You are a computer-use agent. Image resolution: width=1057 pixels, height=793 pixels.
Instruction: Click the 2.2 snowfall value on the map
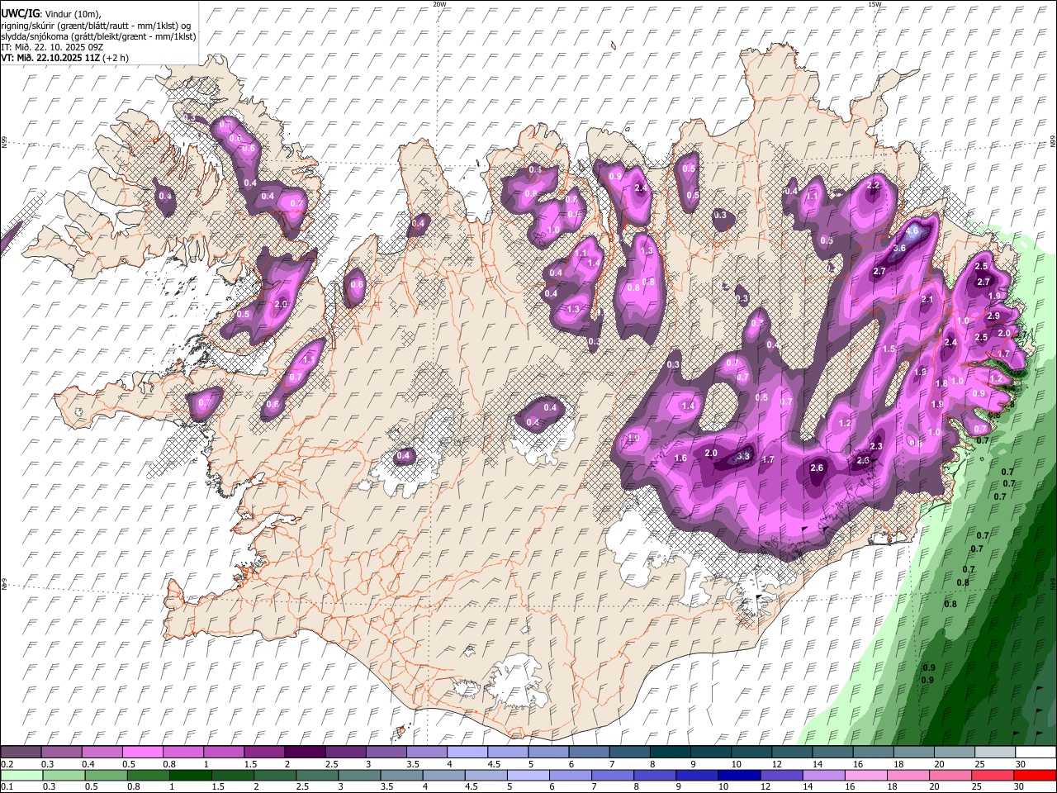coord(874,186)
